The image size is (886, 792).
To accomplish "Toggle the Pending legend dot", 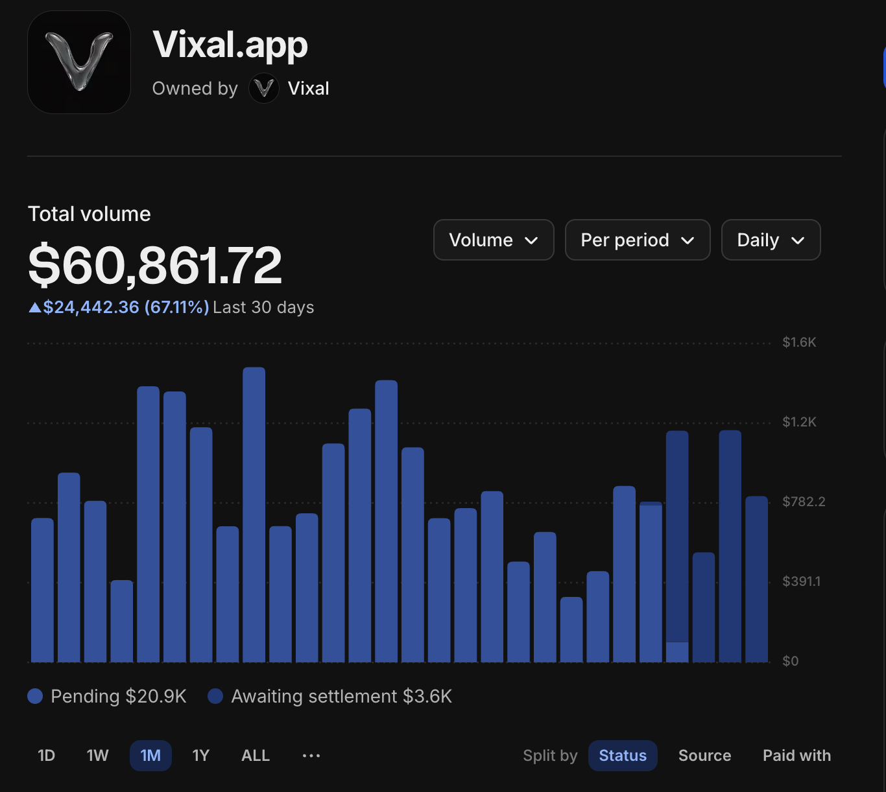I will (35, 696).
